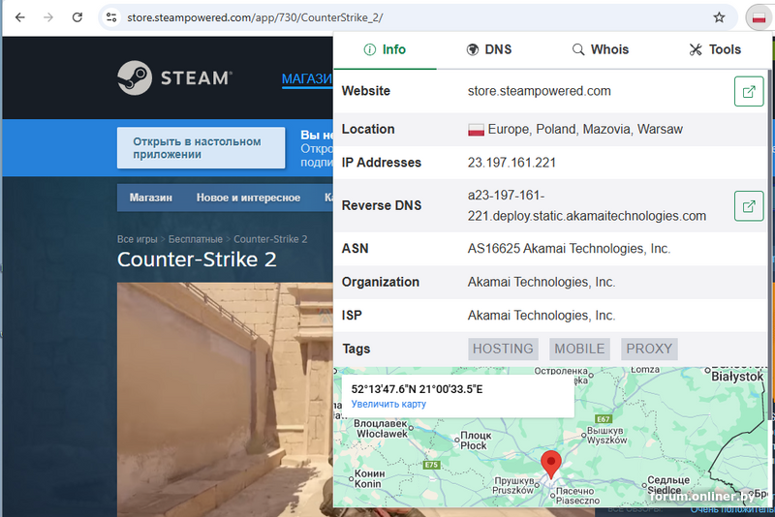Image resolution: width=775 pixels, height=517 pixels.
Task: Click the Poland flag in Location row
Action: click(476, 130)
